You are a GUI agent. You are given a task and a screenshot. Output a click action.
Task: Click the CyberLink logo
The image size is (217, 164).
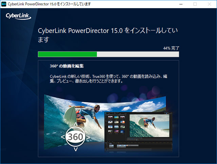pyautogui.click(x=18, y=16)
